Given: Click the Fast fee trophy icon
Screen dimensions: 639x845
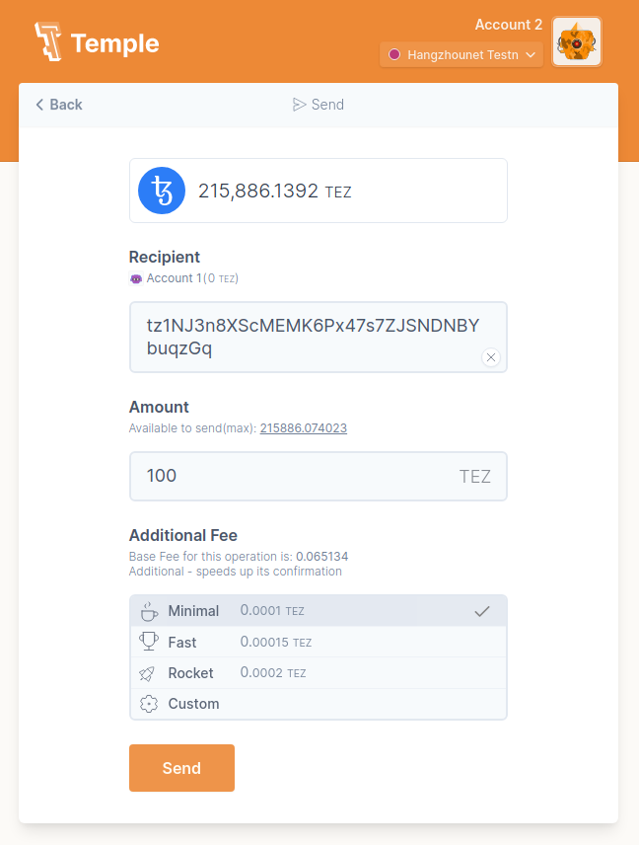Looking at the screenshot, I should [x=149, y=643].
